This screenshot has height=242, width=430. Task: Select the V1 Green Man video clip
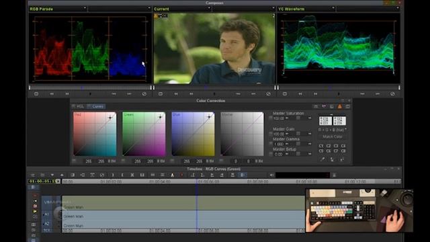183,203
